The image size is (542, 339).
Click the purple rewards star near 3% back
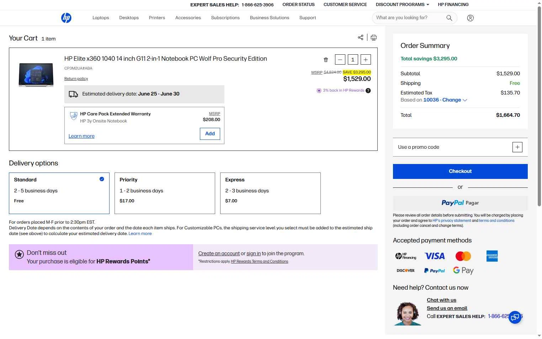[x=319, y=91]
